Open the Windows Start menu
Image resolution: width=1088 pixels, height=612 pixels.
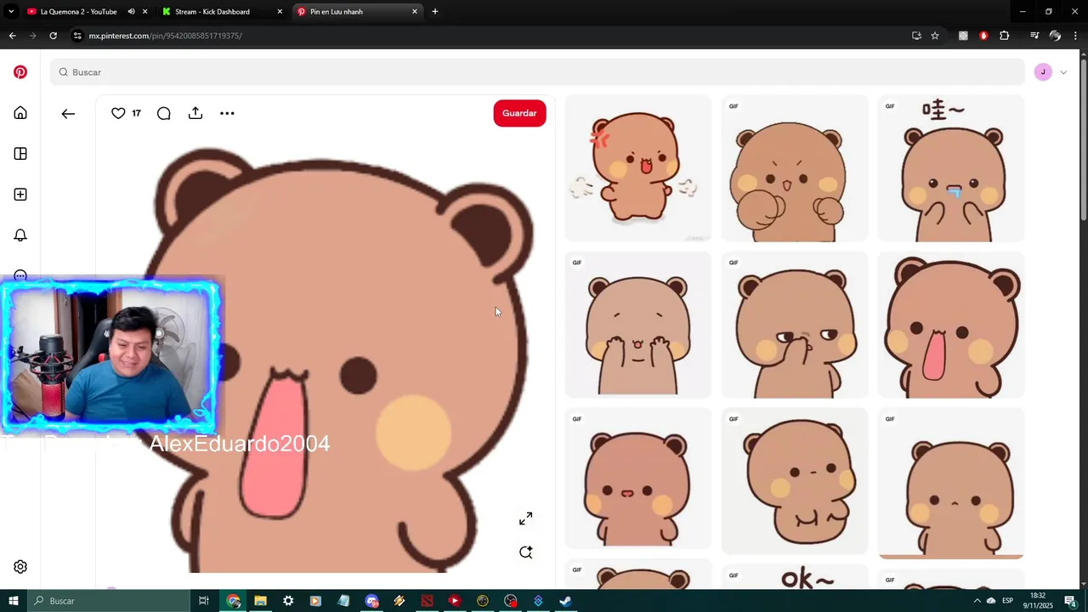(13, 601)
